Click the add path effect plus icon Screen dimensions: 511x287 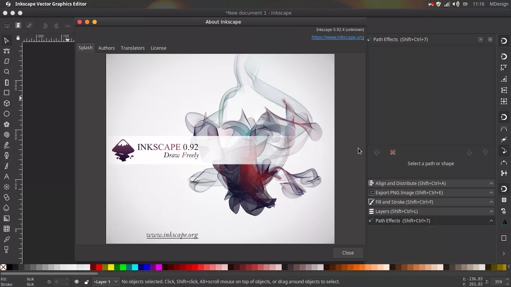coord(377,152)
